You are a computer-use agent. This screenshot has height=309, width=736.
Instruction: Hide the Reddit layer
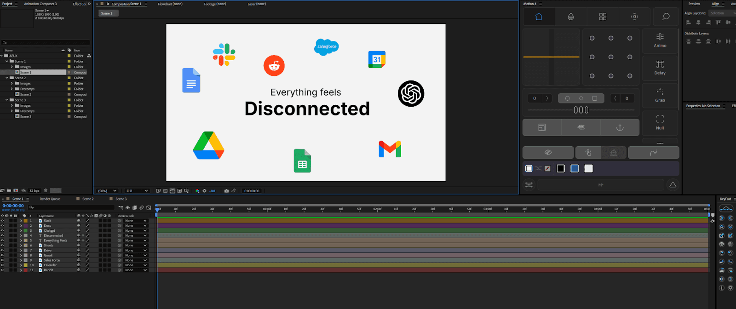pos(2,270)
